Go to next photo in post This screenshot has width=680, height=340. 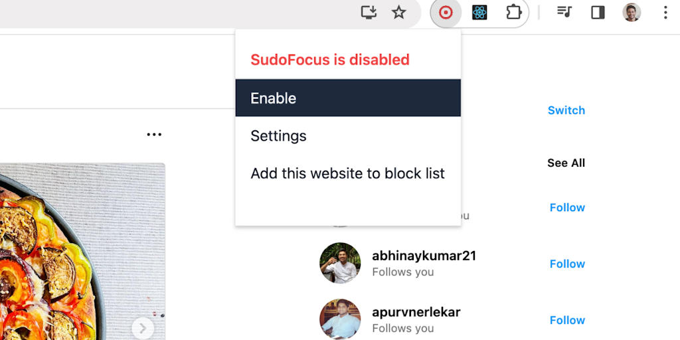(x=143, y=327)
